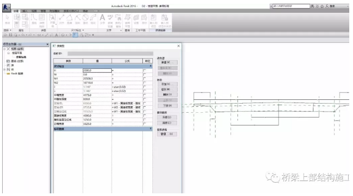Switch to the Modify (修改) ribbon tab
This screenshot has width=353, height=196.
click(86, 11)
